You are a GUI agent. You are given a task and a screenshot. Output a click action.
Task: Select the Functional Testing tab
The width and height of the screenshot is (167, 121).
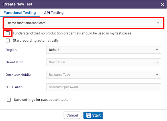[20, 13]
